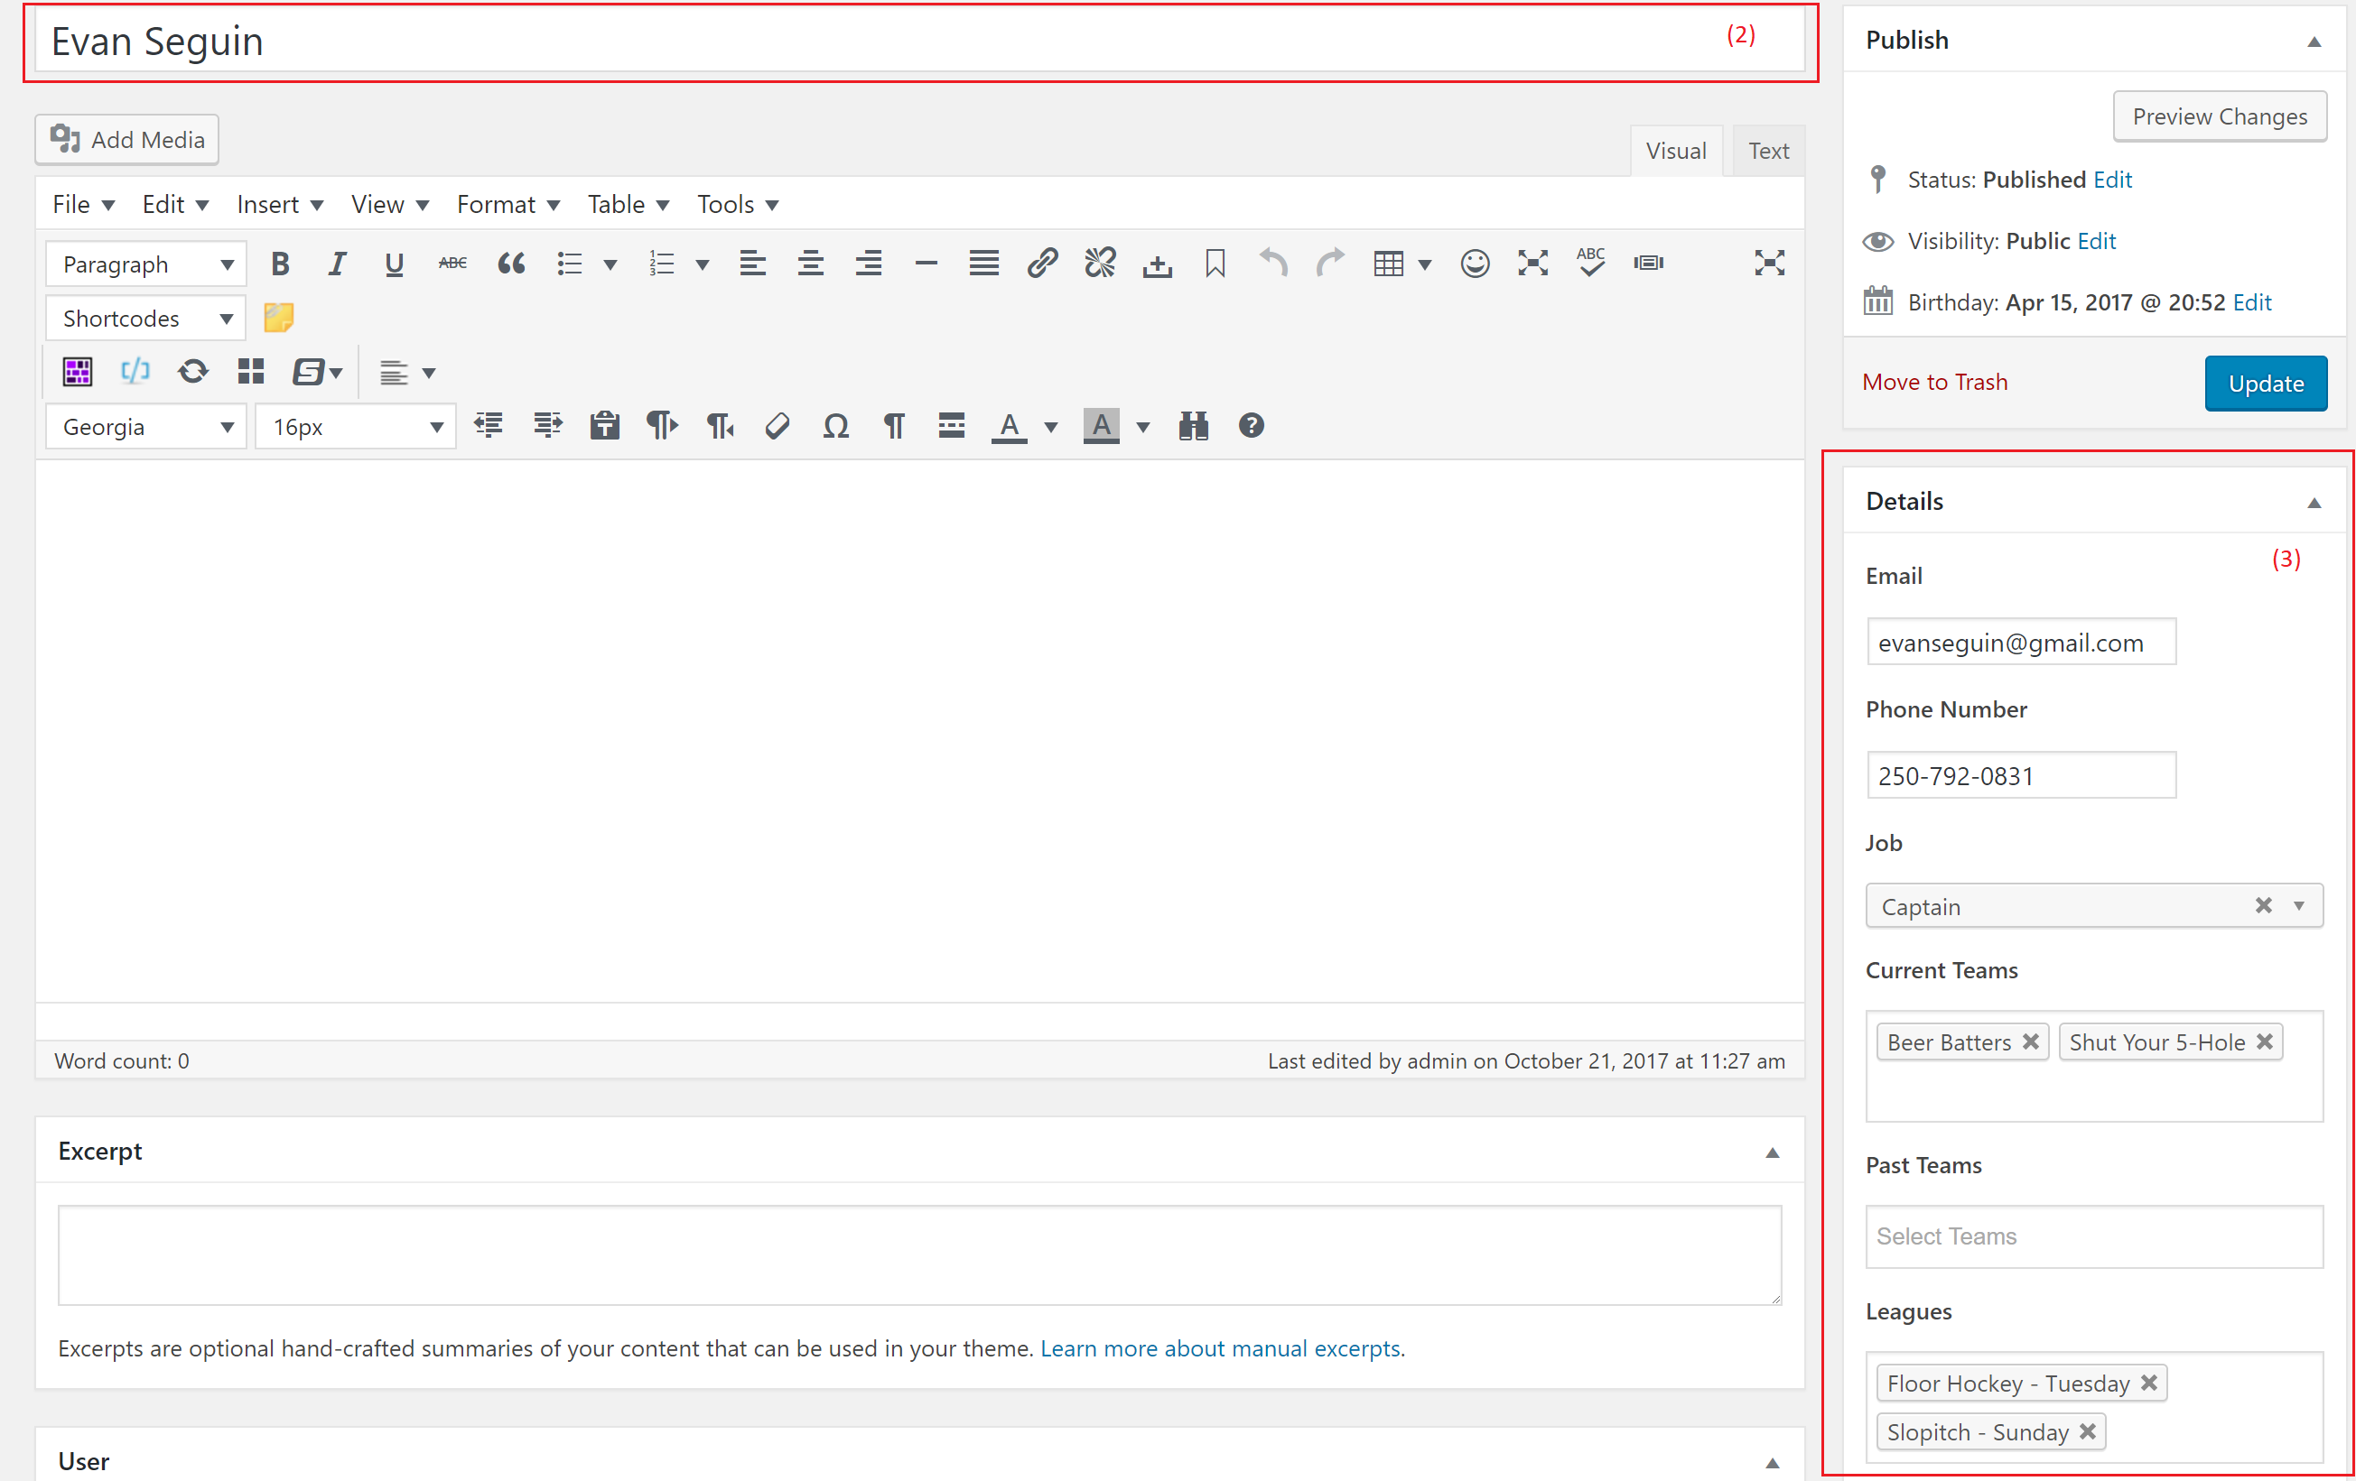Open the Format menu
Screen dimensions: 2356x1481
[x=508, y=204]
